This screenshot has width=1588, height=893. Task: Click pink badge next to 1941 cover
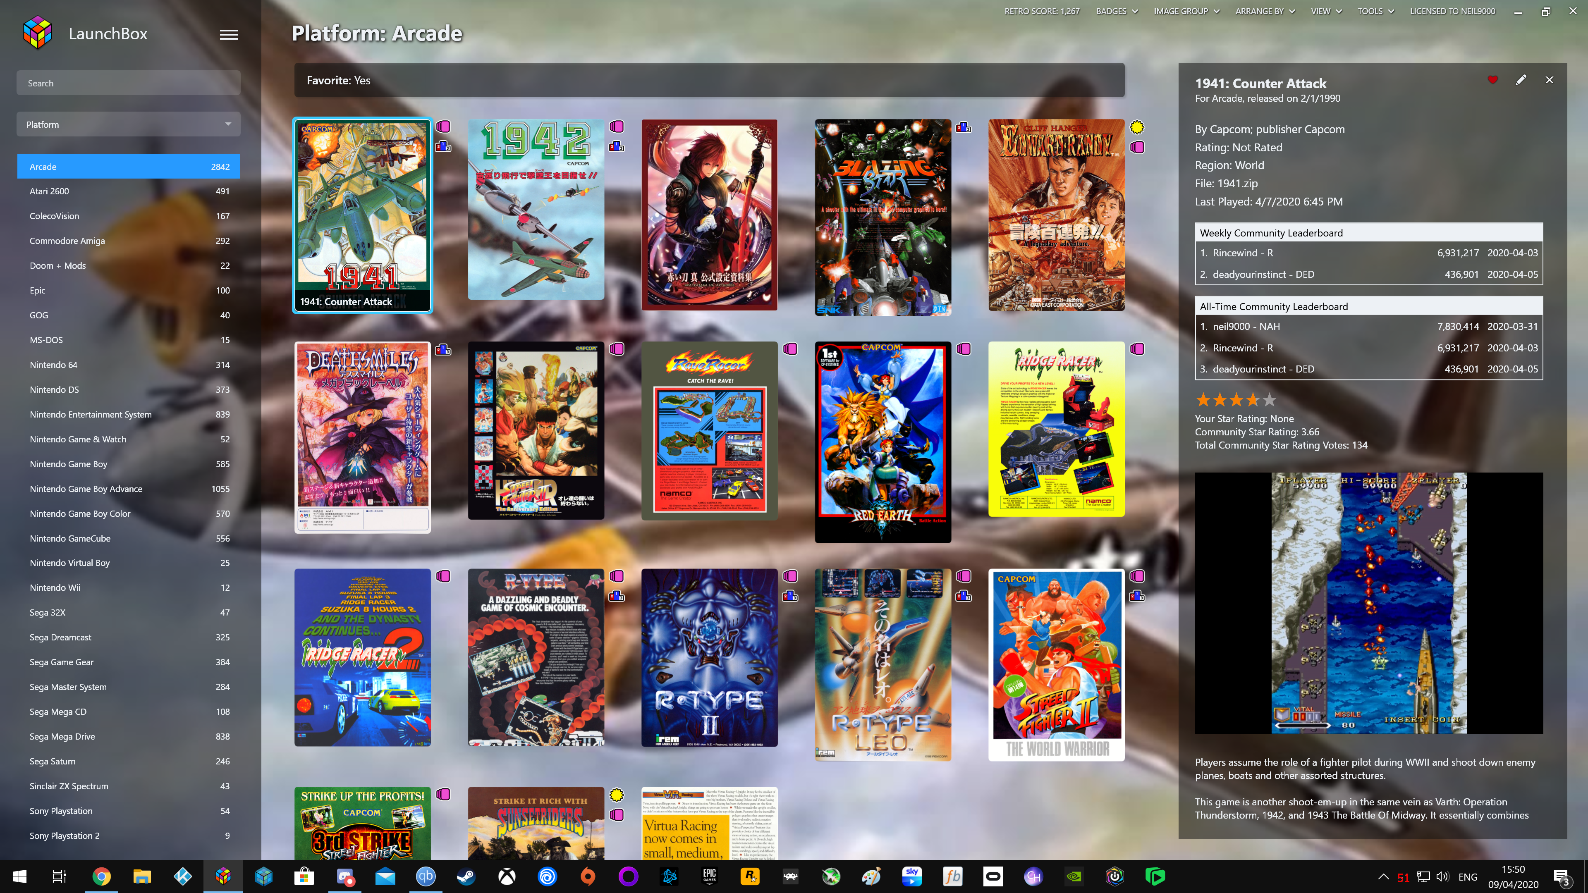pyautogui.click(x=443, y=127)
